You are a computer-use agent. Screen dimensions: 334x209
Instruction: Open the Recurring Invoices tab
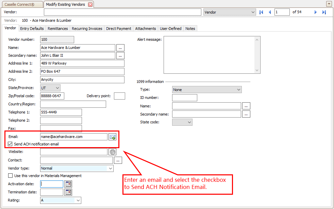coord(87,29)
